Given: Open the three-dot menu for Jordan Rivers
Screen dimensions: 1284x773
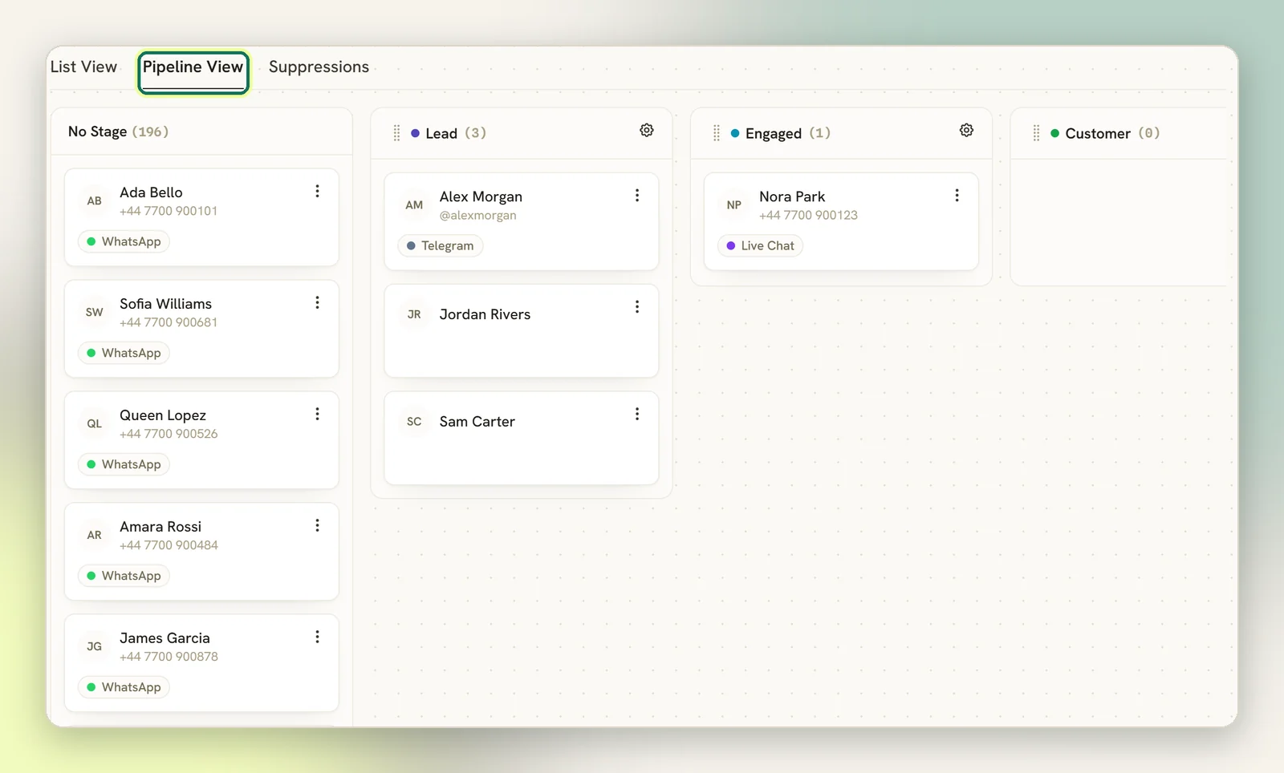Looking at the screenshot, I should pos(637,307).
